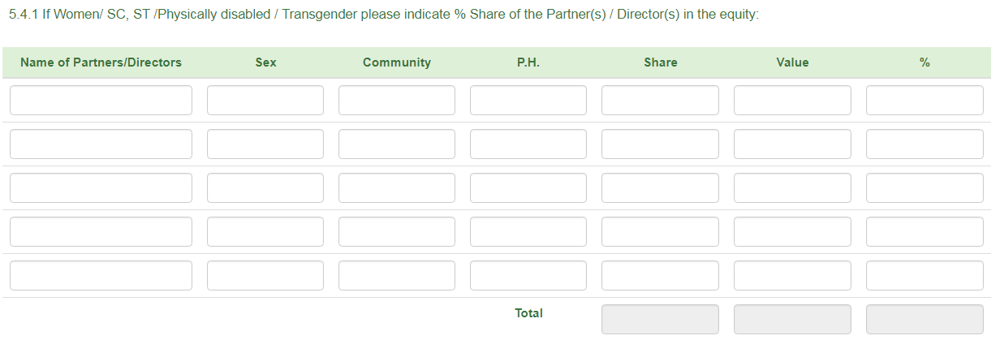
Task: Click the first row Sex field
Action: 265,101
